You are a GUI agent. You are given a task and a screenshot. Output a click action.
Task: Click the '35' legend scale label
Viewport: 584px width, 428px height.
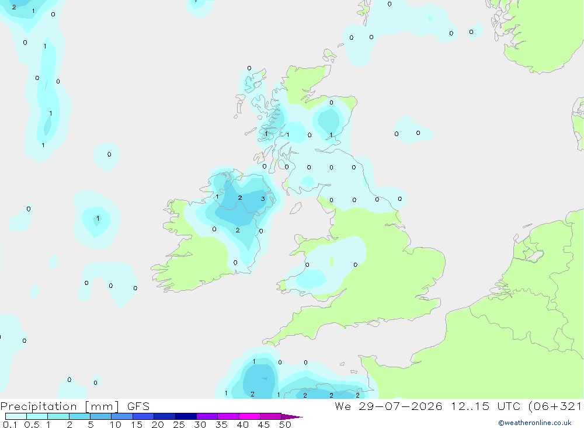point(221,424)
